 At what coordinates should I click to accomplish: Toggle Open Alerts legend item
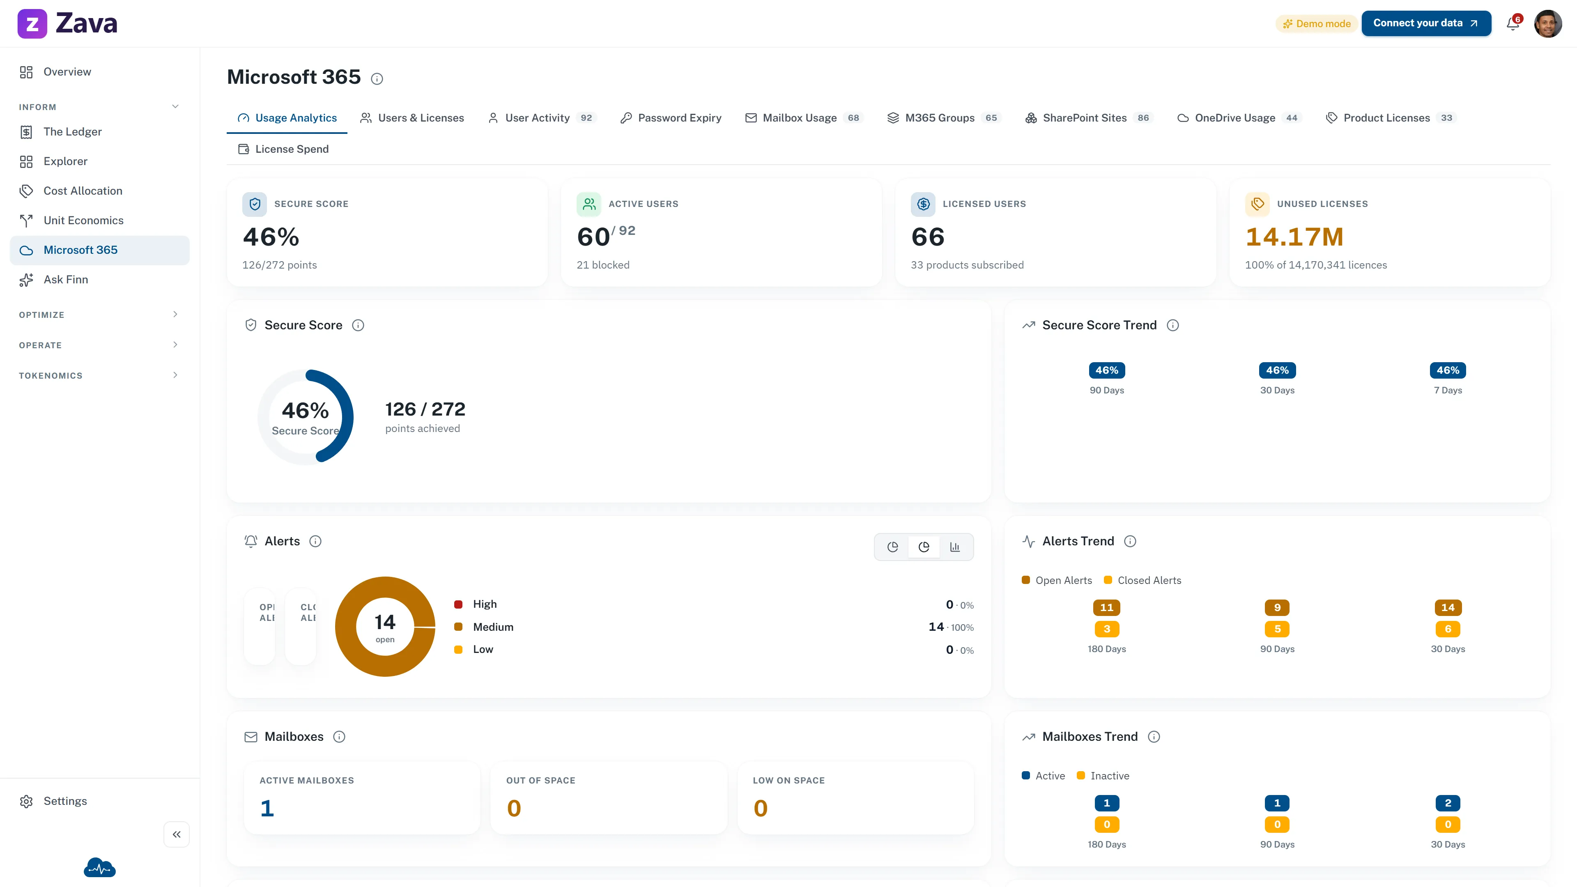pos(1057,580)
